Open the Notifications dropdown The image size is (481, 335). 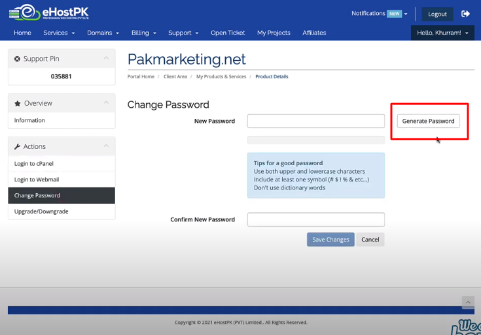point(380,14)
